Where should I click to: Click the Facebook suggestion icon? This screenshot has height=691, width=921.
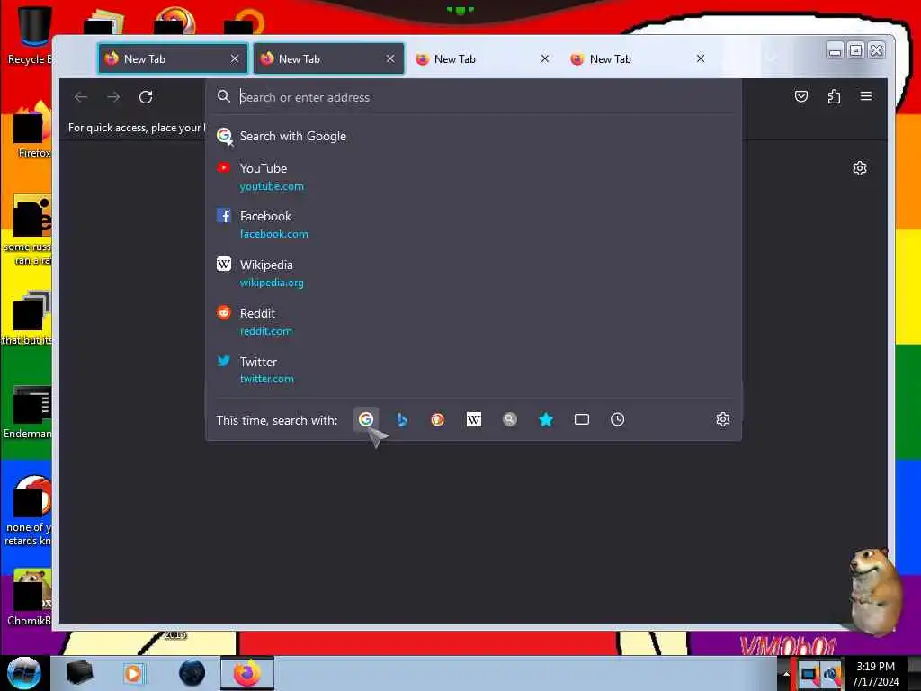(223, 216)
